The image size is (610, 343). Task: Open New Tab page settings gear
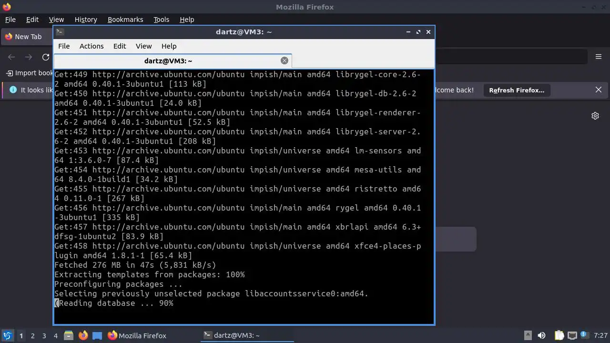(595, 116)
